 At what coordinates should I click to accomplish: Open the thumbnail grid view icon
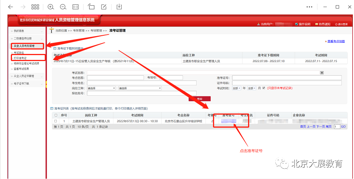pyautogui.click(x=35, y=7)
